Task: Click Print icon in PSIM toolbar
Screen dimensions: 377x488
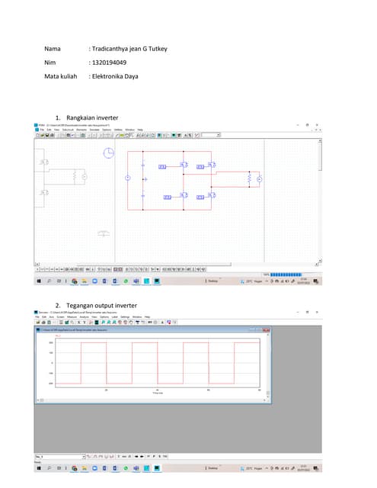Action: (x=52, y=136)
